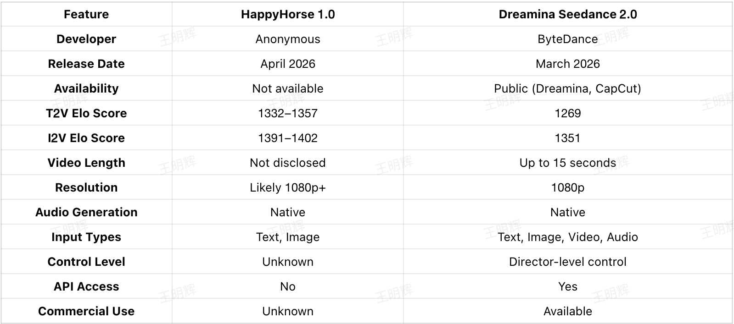
Task: Select the 1391–1402 I2V score cell
Action: click(x=288, y=138)
